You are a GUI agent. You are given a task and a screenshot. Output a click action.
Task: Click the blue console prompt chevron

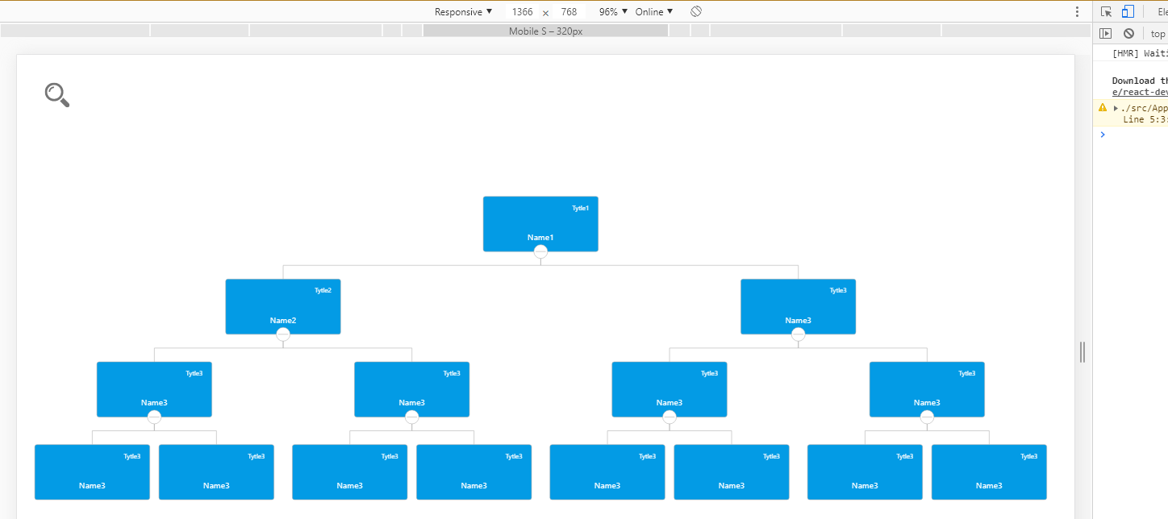pyautogui.click(x=1103, y=135)
